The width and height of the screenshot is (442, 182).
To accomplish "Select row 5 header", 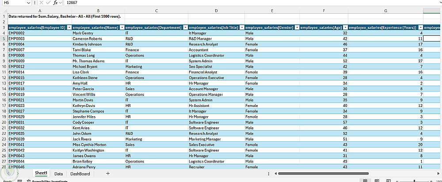I will click(4, 38).
